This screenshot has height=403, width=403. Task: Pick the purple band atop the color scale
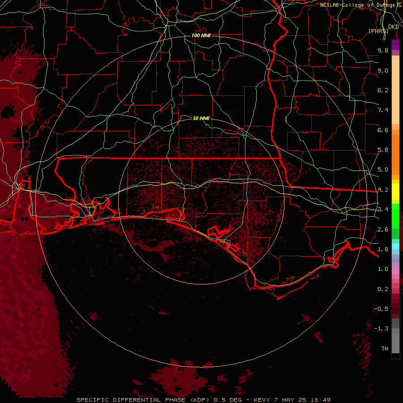tap(395, 45)
